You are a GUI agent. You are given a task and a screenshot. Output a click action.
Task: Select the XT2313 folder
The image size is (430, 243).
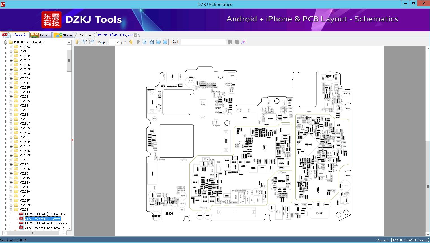click(25, 133)
